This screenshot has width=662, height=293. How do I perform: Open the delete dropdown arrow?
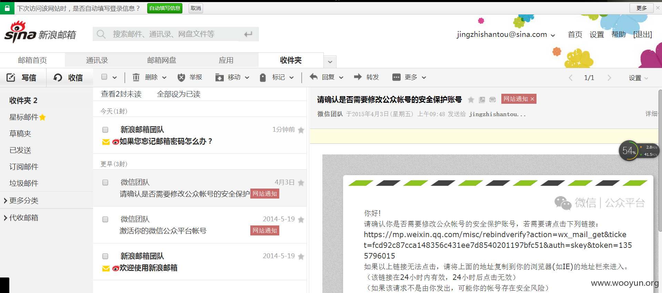pos(164,78)
